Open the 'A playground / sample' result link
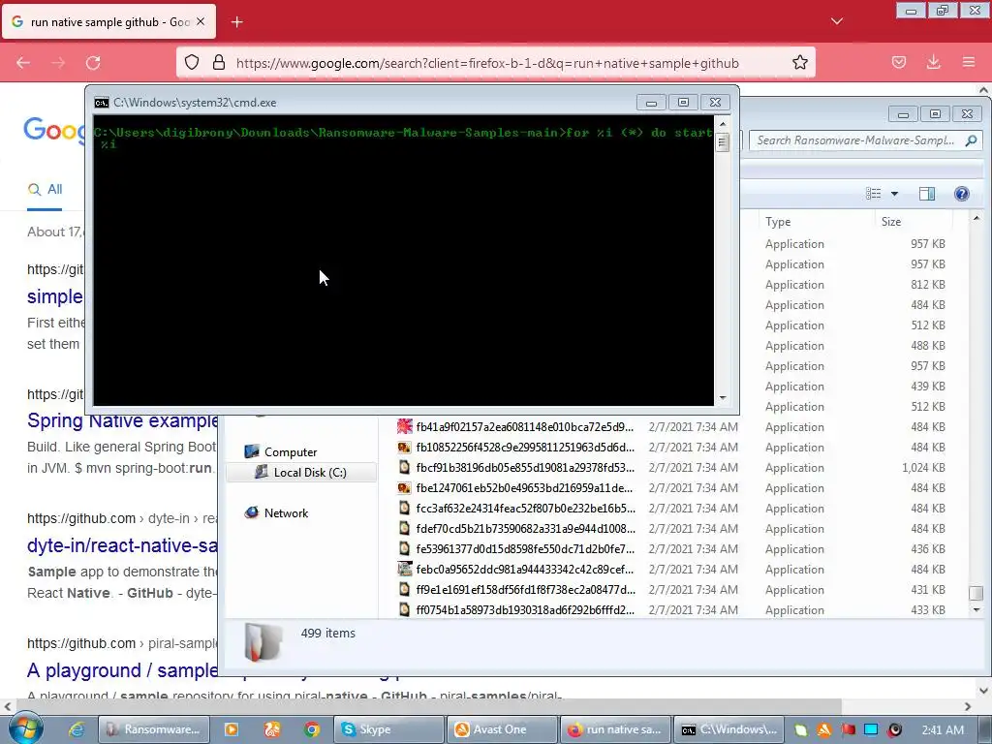 pyautogui.click(x=122, y=670)
